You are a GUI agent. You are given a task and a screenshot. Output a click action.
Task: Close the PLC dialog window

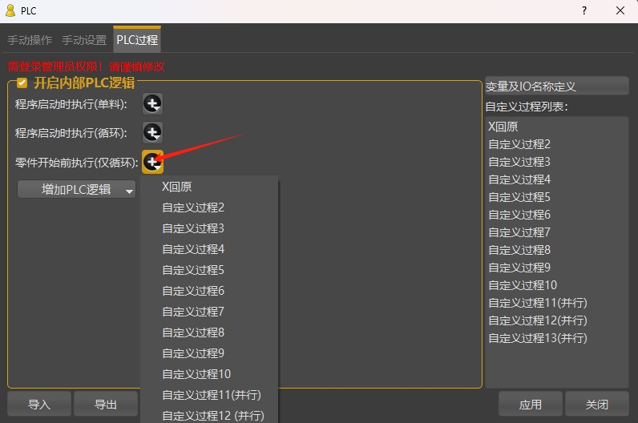[620, 10]
